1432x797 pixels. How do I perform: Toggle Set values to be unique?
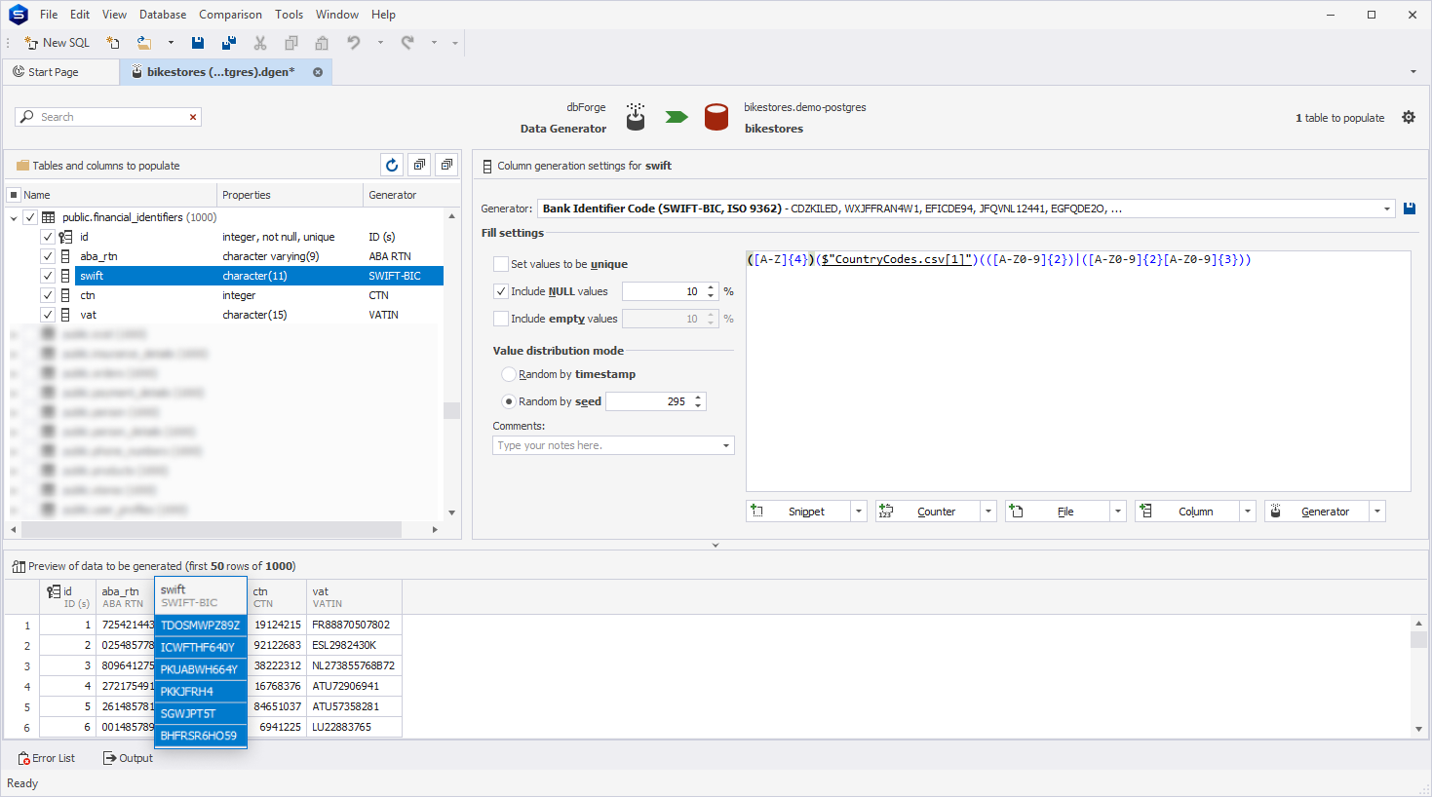501,264
